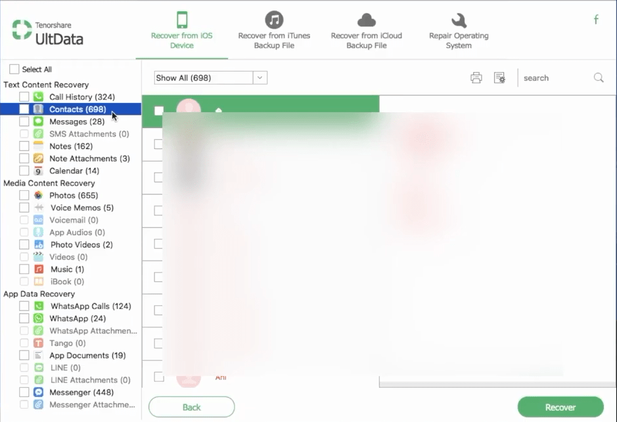Screen dimensions: 617x422
Task: Switch to Recover from iTunes Backup File tab
Action: point(274,30)
